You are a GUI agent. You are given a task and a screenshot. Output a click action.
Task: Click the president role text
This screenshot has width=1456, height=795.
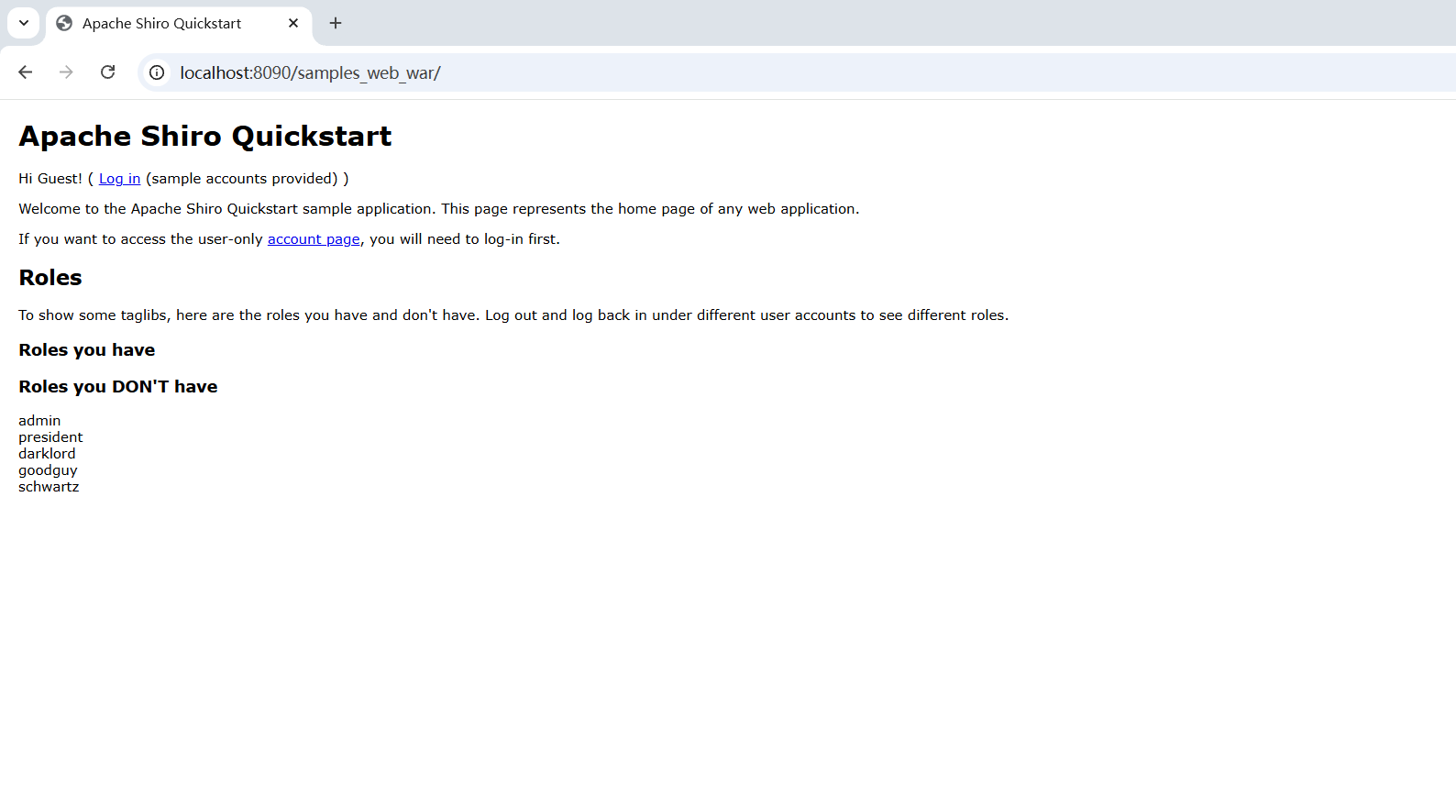point(50,437)
